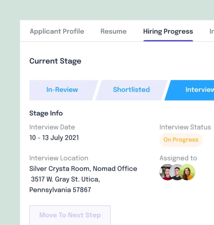The height and width of the screenshot is (225, 214).
Task: Switch to the Resume tab
Action: 113,31
